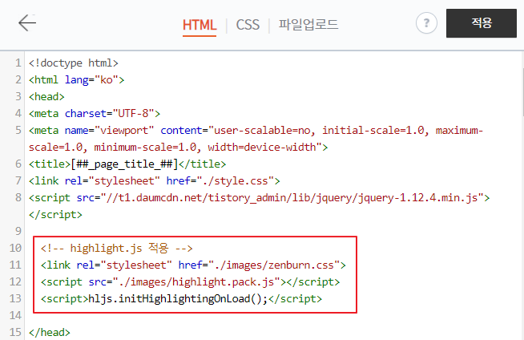Open the 파일업로드 tab

click(308, 25)
